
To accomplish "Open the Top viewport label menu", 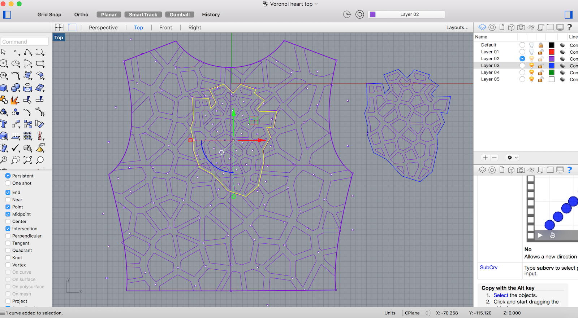I will (x=59, y=37).
